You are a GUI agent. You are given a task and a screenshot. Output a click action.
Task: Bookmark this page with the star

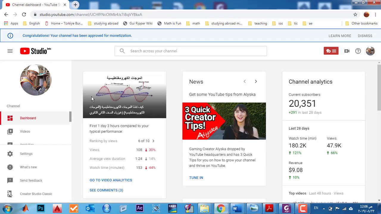(x=355, y=14)
